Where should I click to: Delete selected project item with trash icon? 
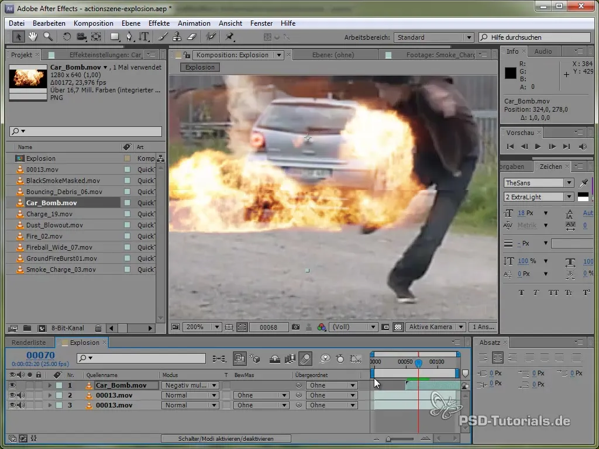(x=98, y=329)
